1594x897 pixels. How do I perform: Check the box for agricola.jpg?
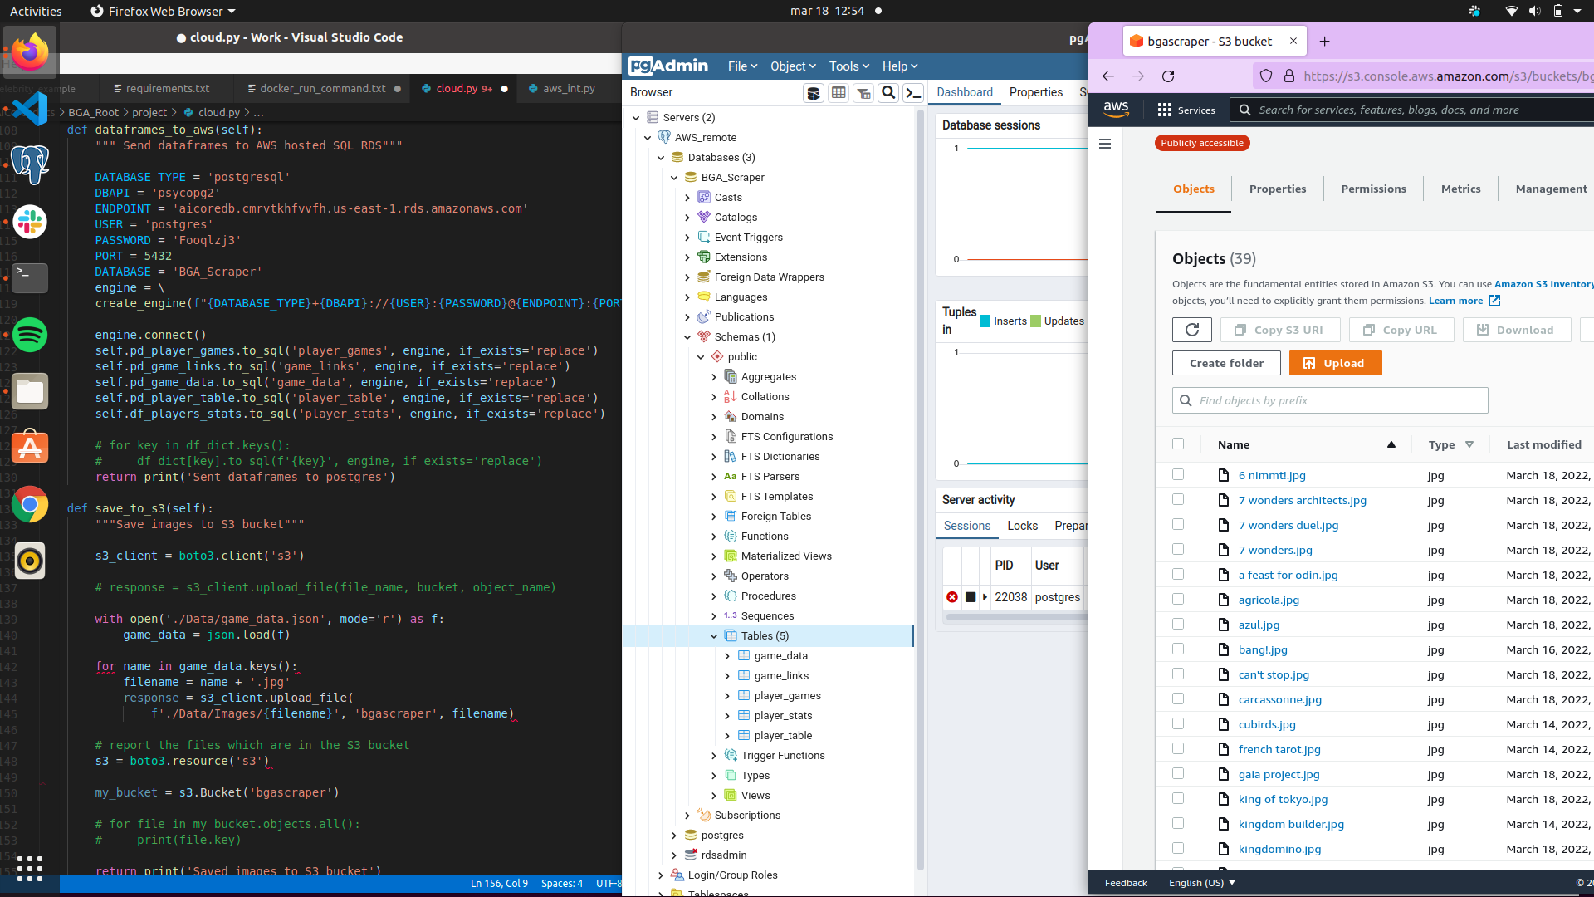(x=1177, y=600)
